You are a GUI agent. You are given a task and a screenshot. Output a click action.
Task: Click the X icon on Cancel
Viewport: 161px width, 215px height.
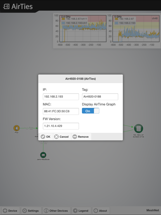[56, 137]
